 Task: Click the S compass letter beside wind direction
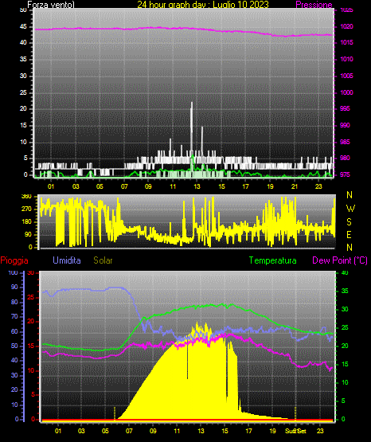point(350,222)
